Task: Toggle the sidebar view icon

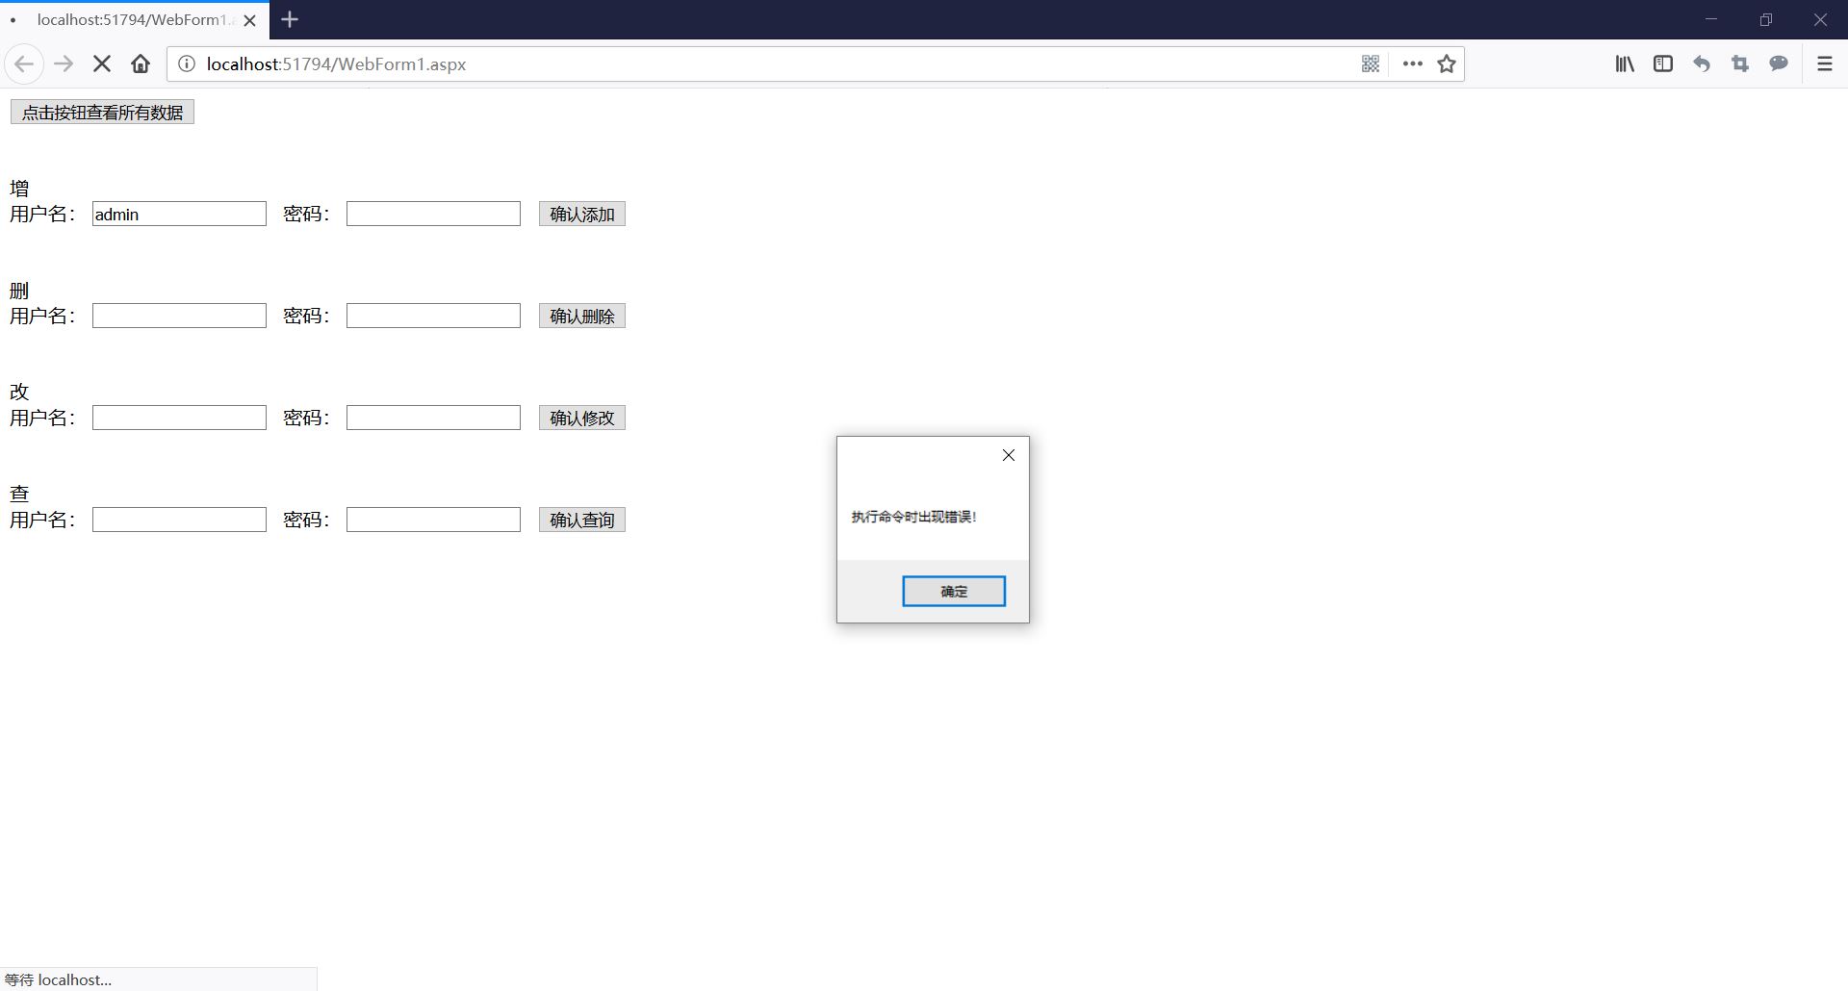Action: (x=1663, y=64)
